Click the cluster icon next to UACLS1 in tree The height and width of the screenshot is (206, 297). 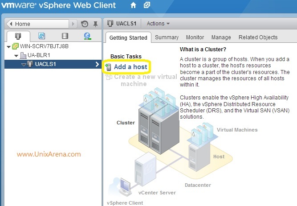(30, 64)
